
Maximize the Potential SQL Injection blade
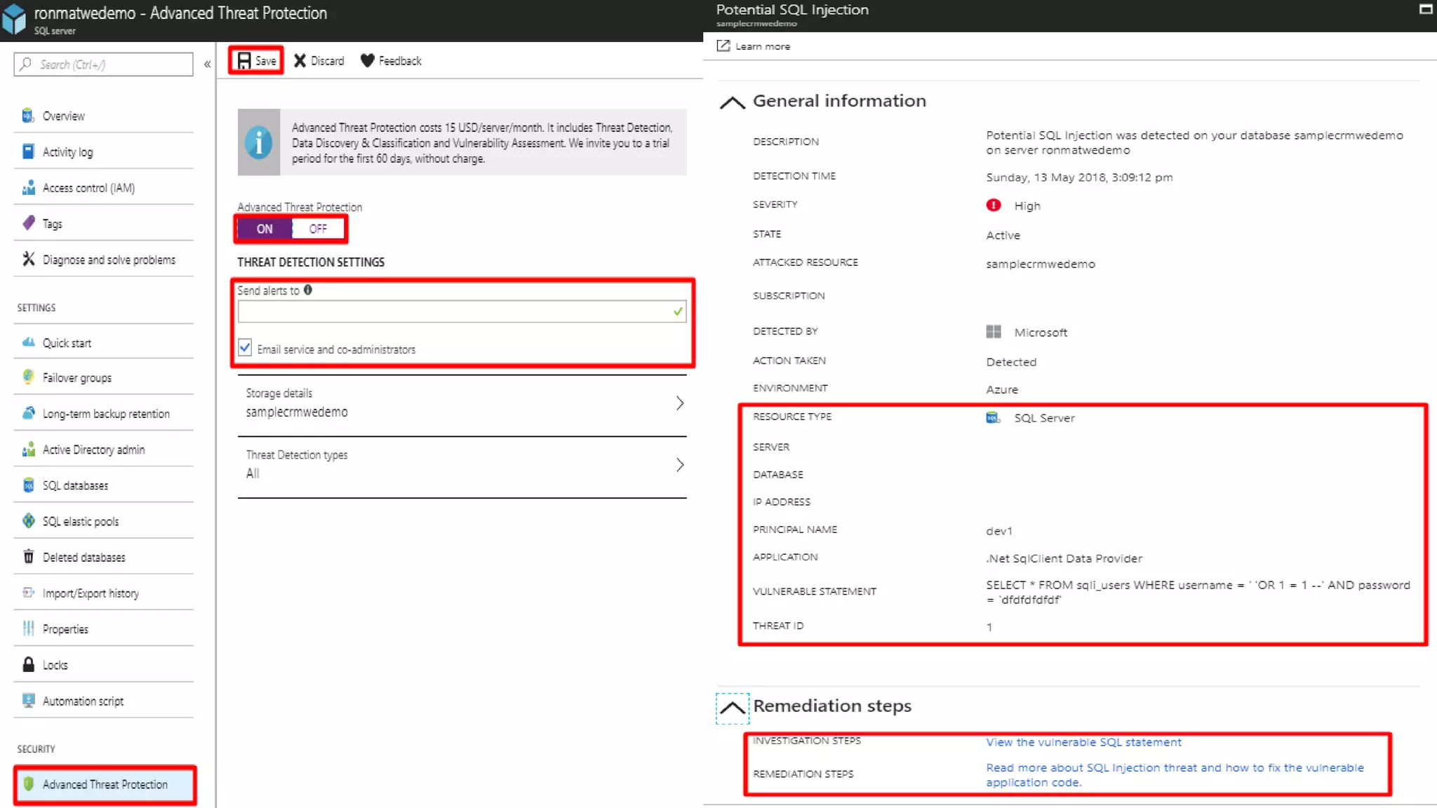(1426, 9)
